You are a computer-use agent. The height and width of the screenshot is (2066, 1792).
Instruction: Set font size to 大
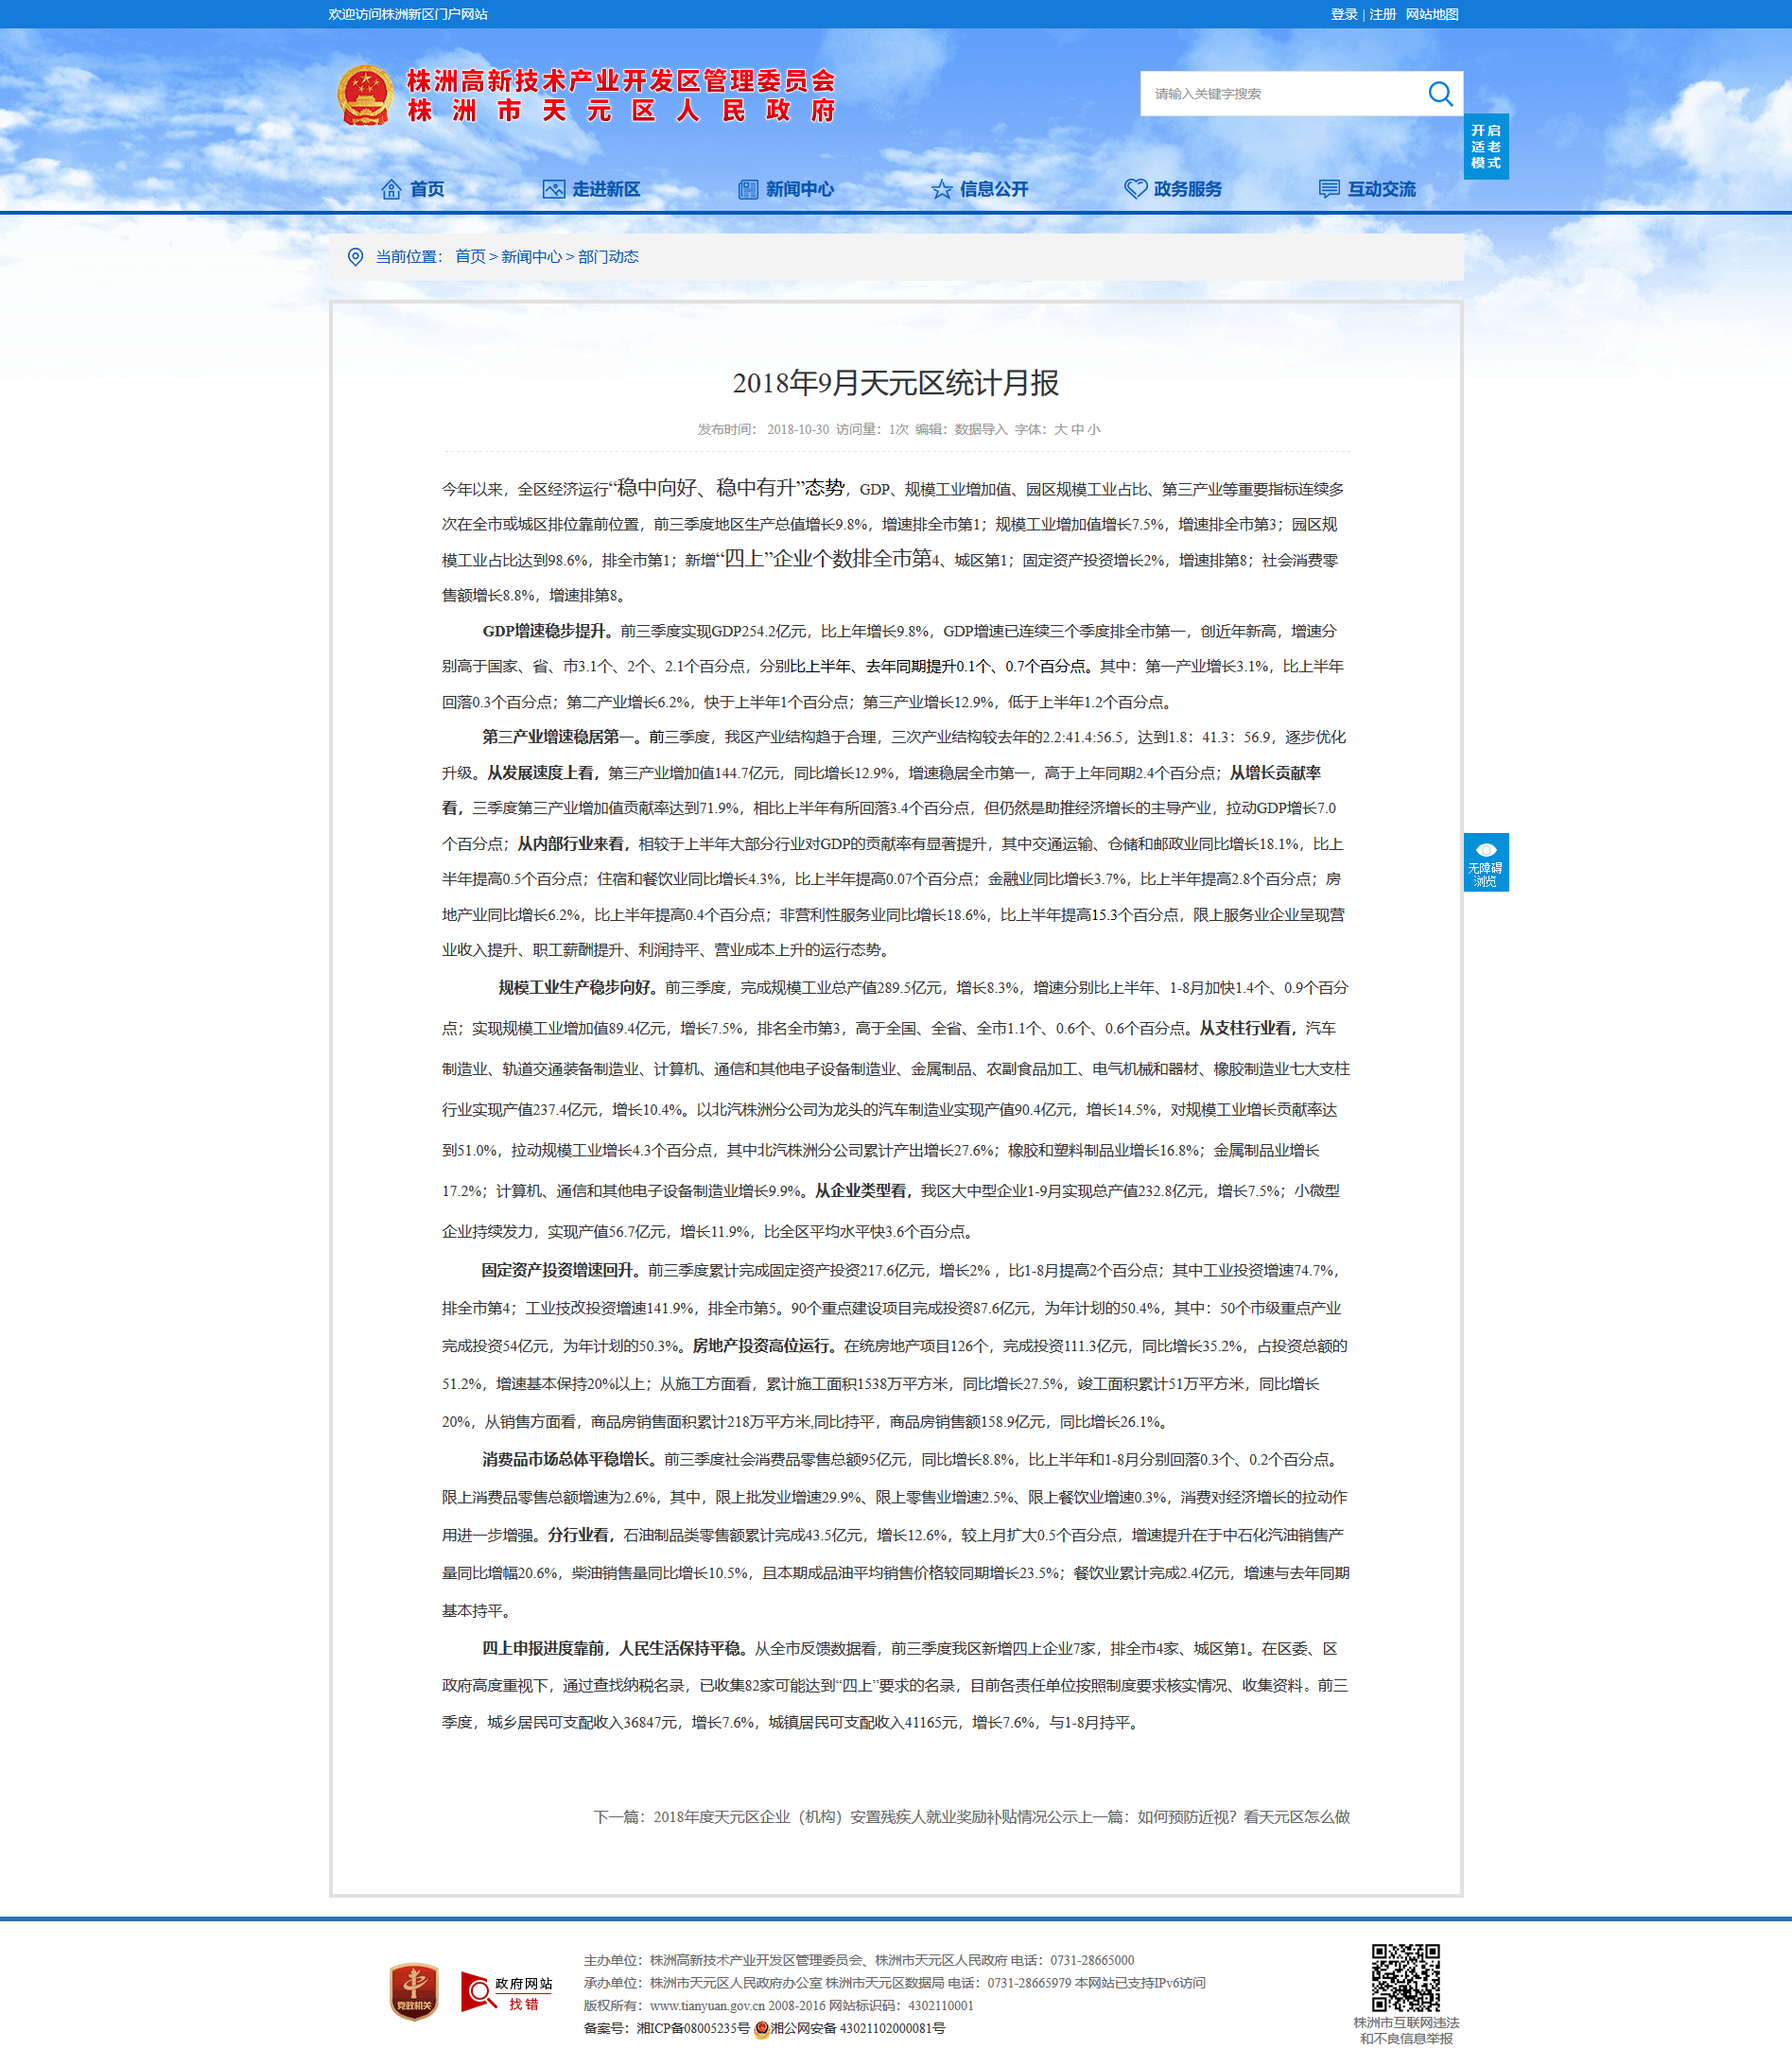tap(1060, 429)
